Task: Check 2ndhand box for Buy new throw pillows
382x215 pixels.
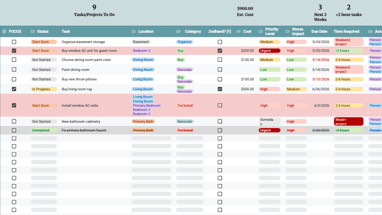Action: pos(220,79)
